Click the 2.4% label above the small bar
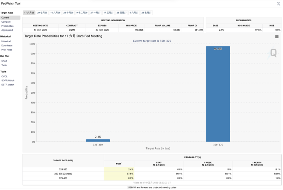The height and width of the screenshot is (190, 283). click(98, 137)
